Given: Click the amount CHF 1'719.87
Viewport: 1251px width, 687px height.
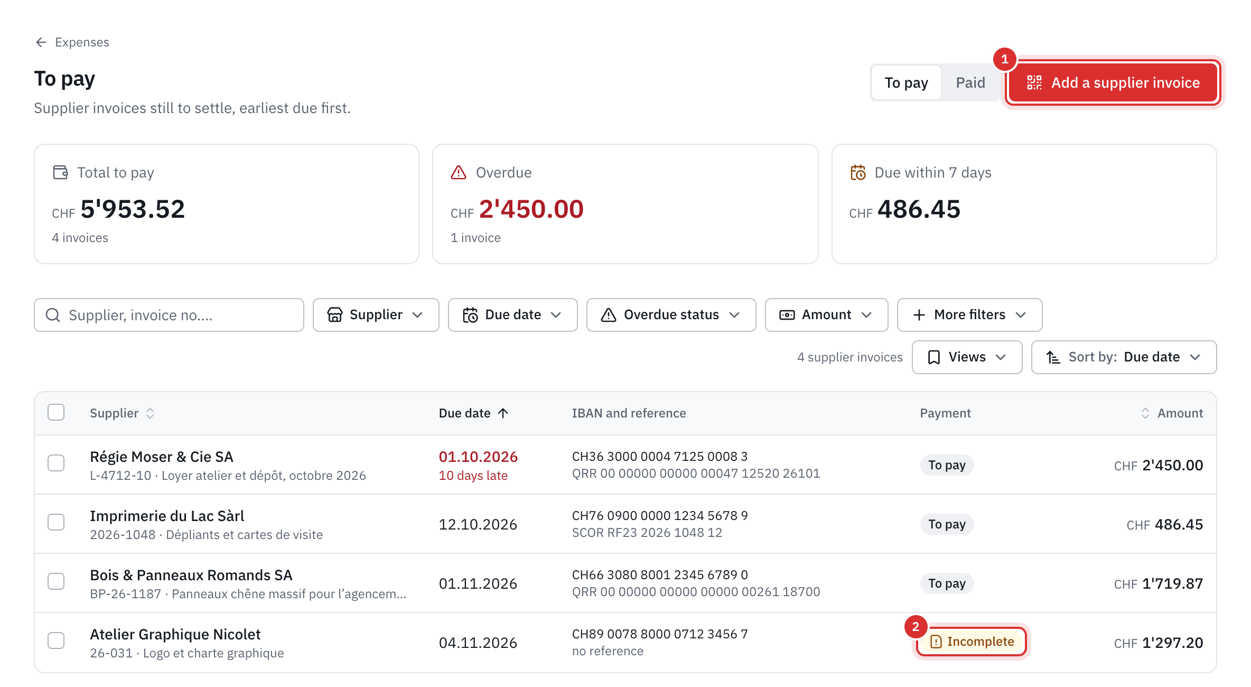Looking at the screenshot, I should tap(1159, 583).
